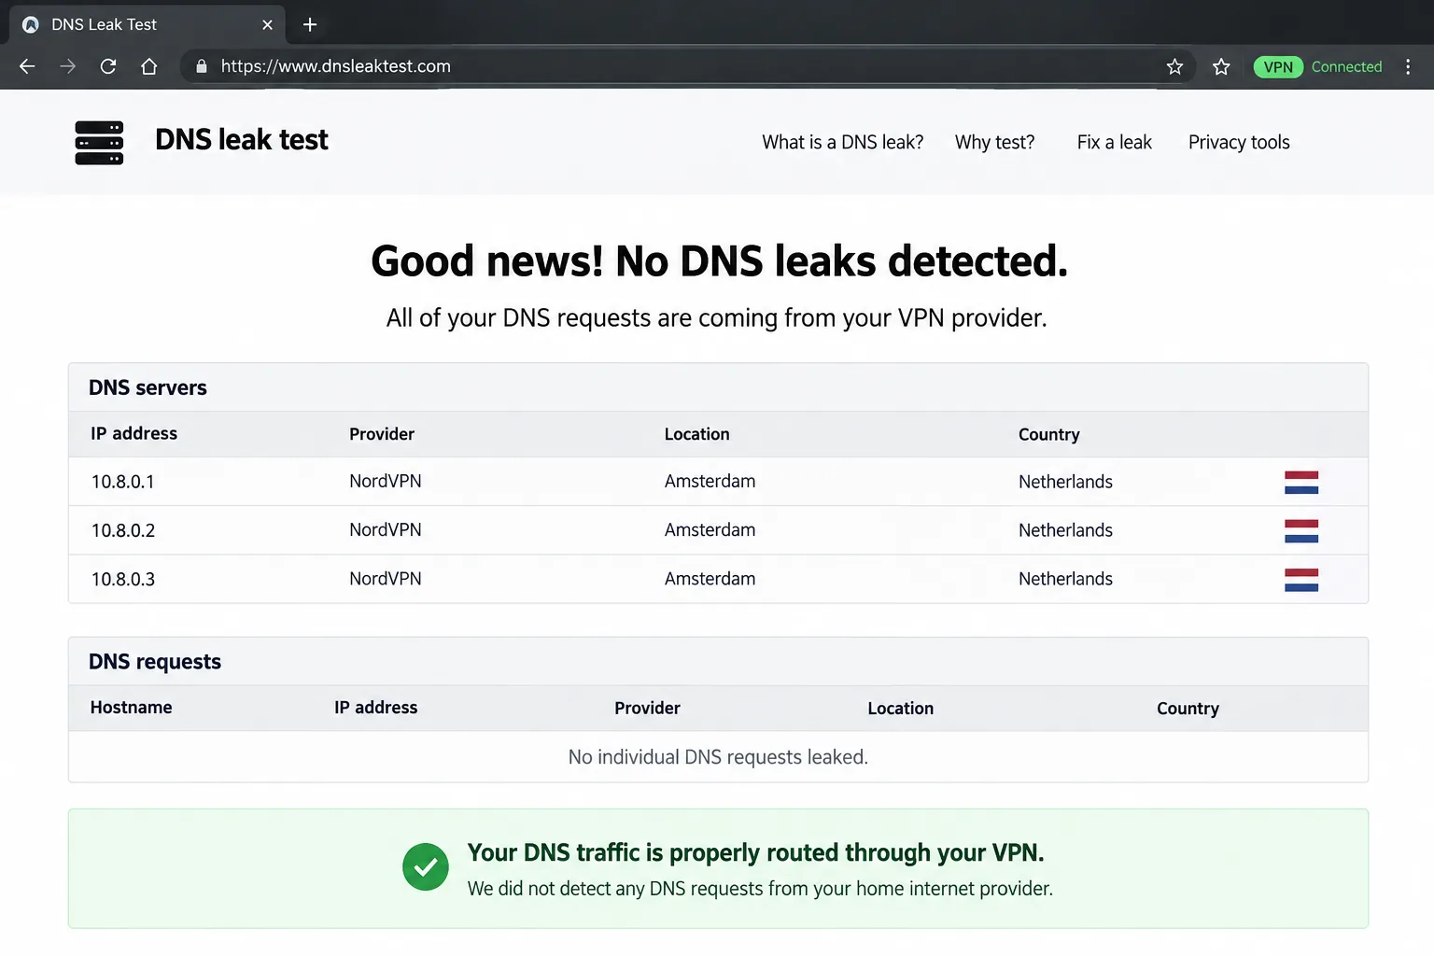Open the browser three-dot menu

(1408, 66)
